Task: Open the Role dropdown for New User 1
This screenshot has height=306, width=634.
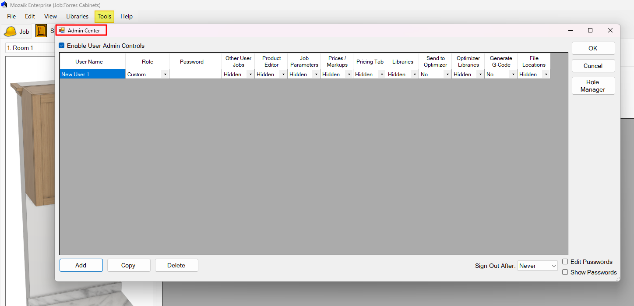Action: click(165, 75)
